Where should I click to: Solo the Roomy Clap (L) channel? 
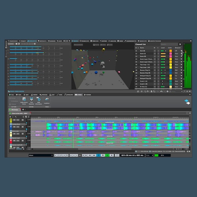[x=158, y=70]
